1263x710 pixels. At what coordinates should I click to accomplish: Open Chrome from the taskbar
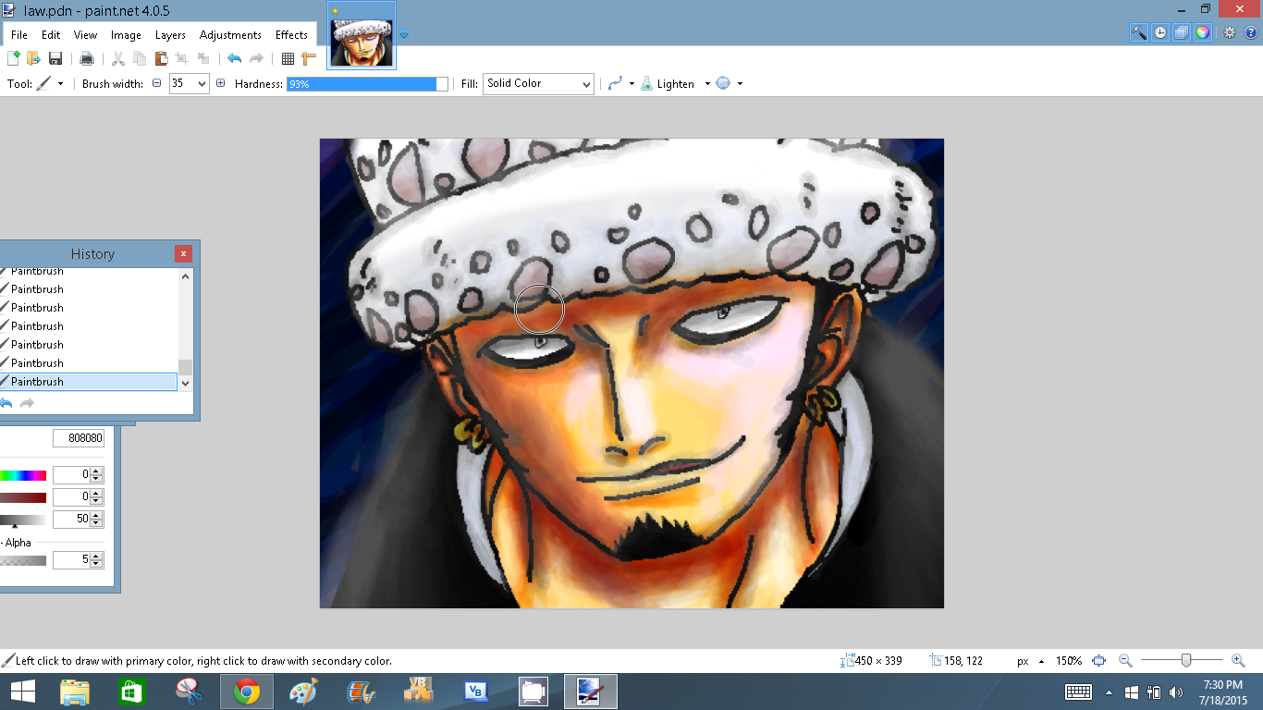[246, 692]
